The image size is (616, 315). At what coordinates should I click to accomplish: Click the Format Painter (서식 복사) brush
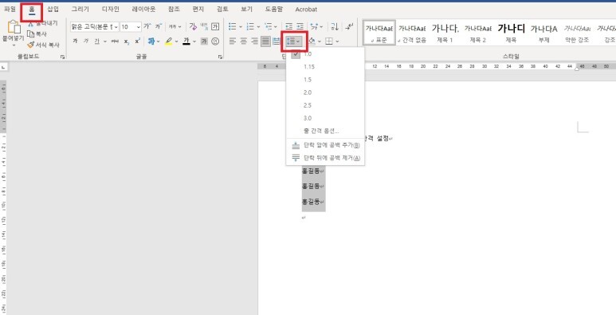[30, 45]
